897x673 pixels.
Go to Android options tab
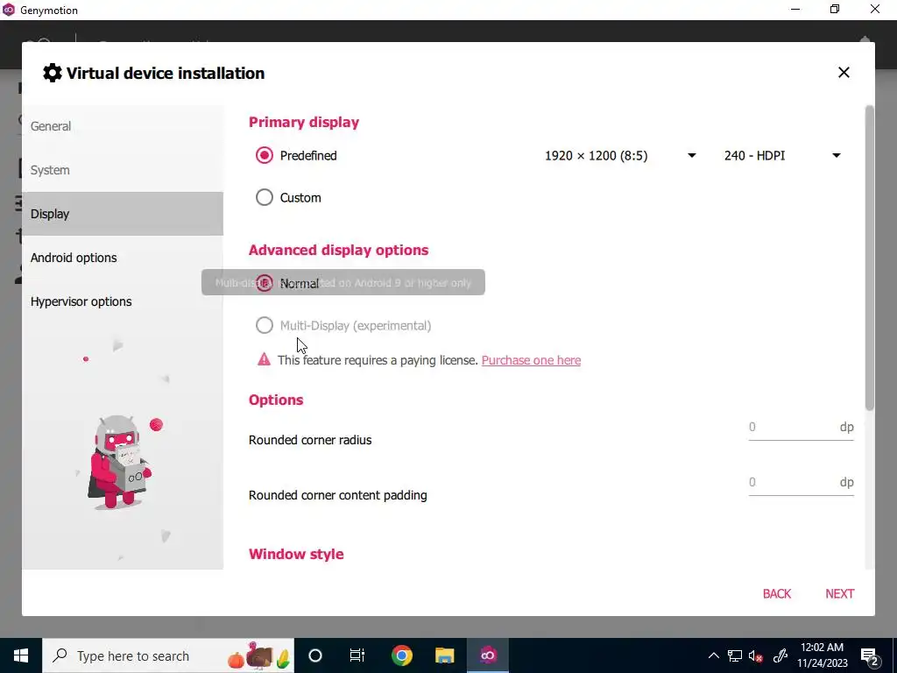123,258
